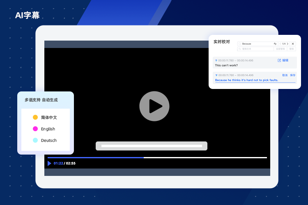Close the search bar with the X icon
The width and height of the screenshot is (308, 205).
pos(293,43)
